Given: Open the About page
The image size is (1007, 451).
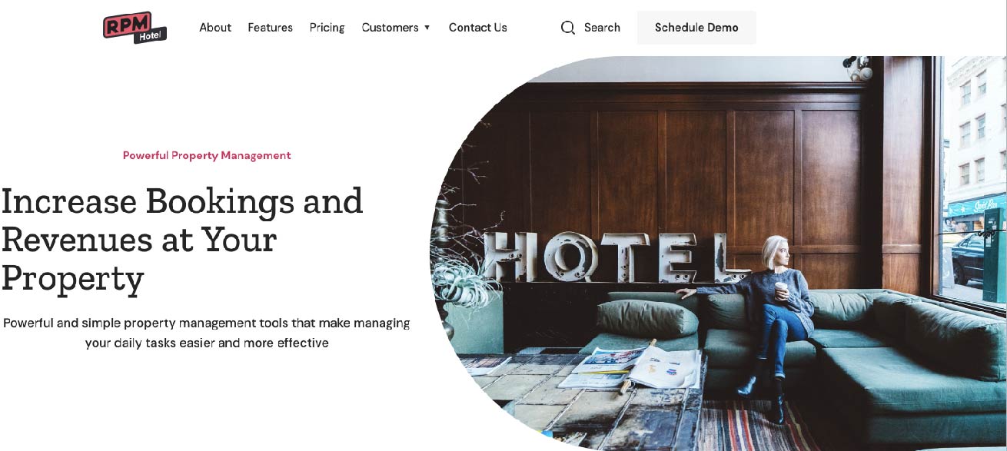Looking at the screenshot, I should (x=215, y=28).
